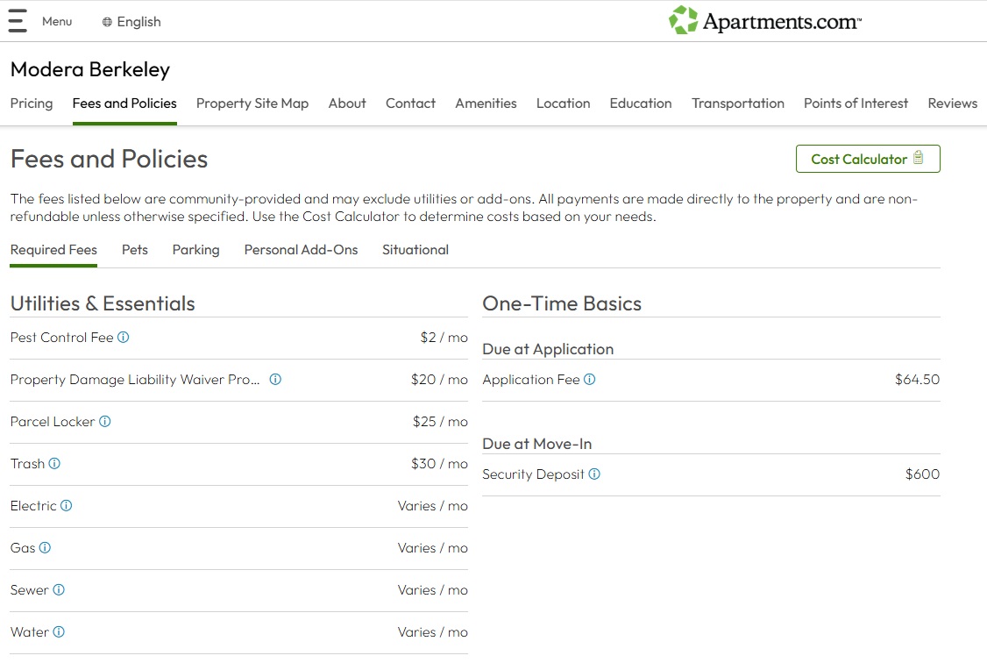This screenshot has width=987, height=670.
Task: Open the English language selector
Action: [131, 22]
